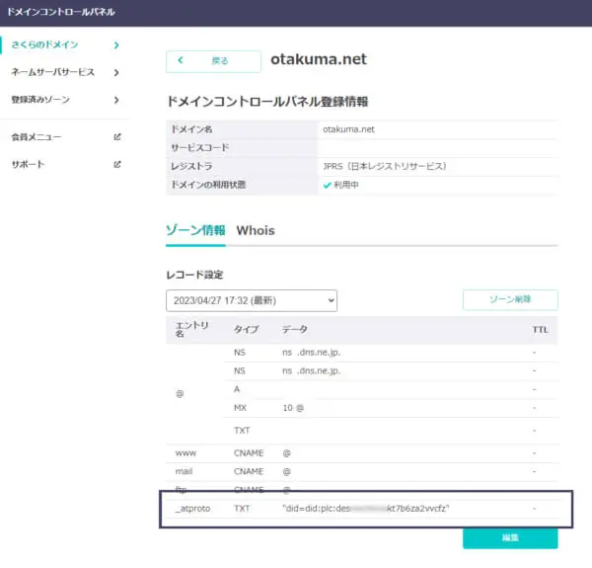Click the @ entry name cell
Image resolution: width=592 pixels, height=568 pixels.
pos(180,394)
